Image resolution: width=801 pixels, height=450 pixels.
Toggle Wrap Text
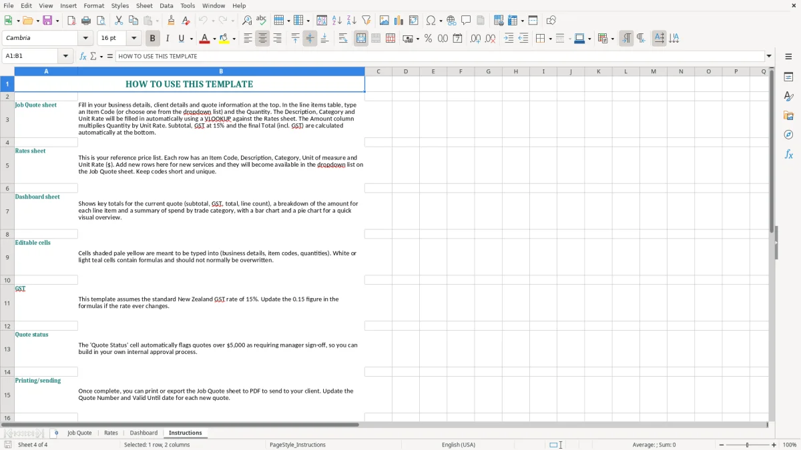pos(343,39)
